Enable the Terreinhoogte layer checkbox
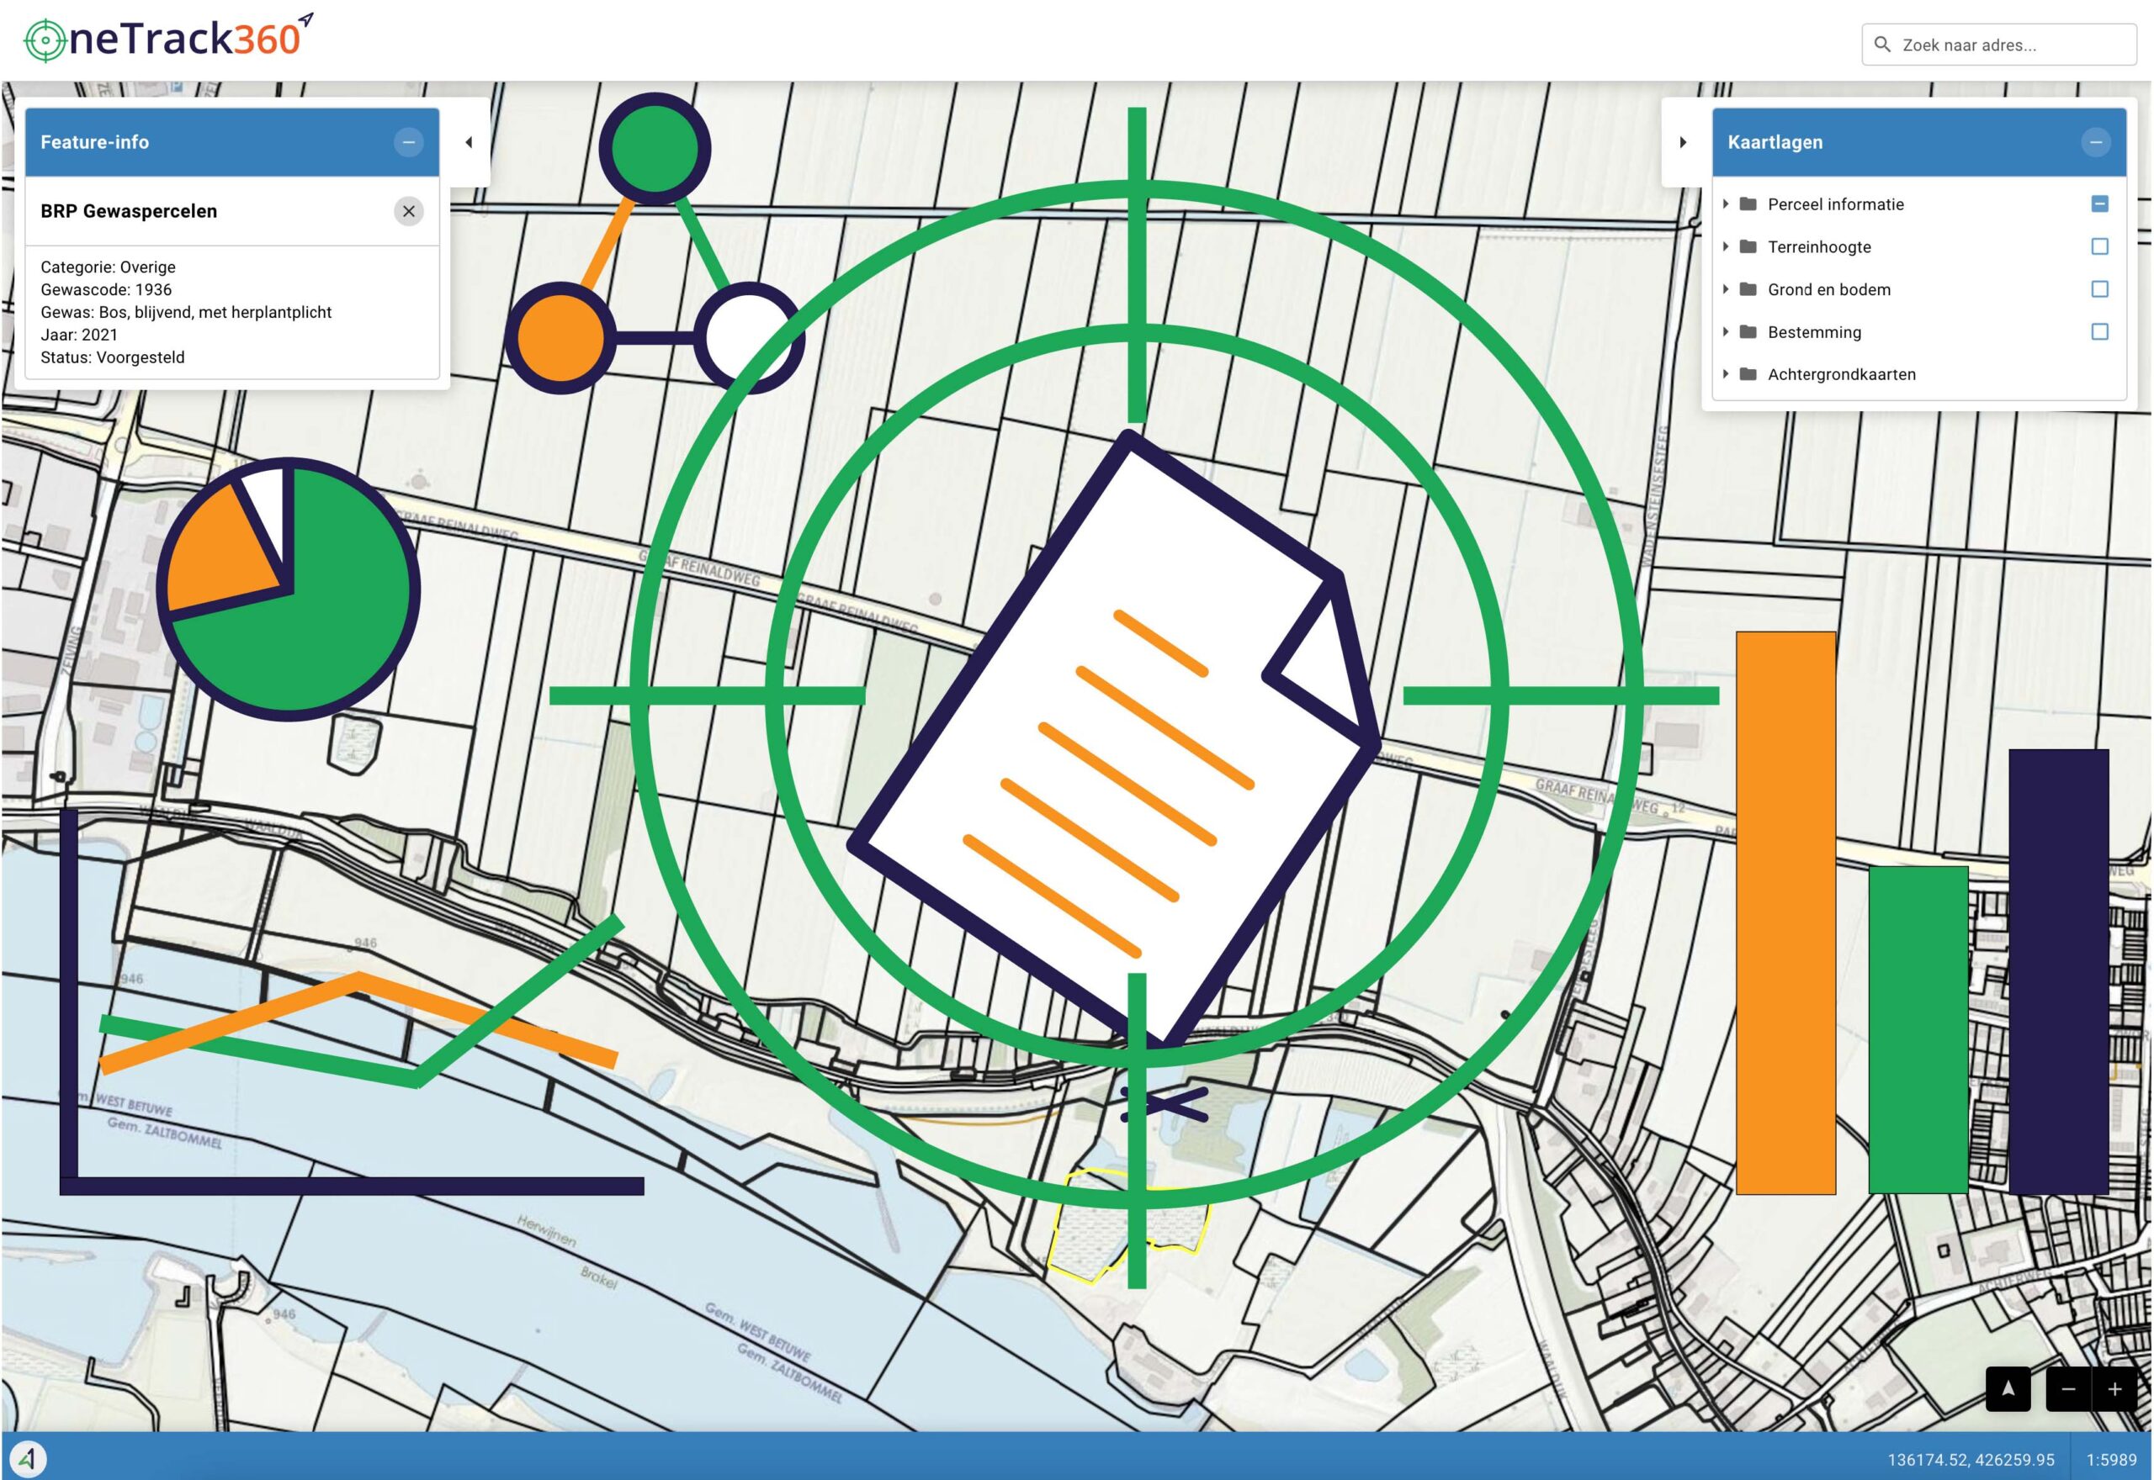 (2099, 246)
